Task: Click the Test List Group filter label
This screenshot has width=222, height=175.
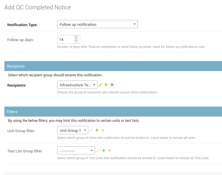Action: (x=25, y=151)
